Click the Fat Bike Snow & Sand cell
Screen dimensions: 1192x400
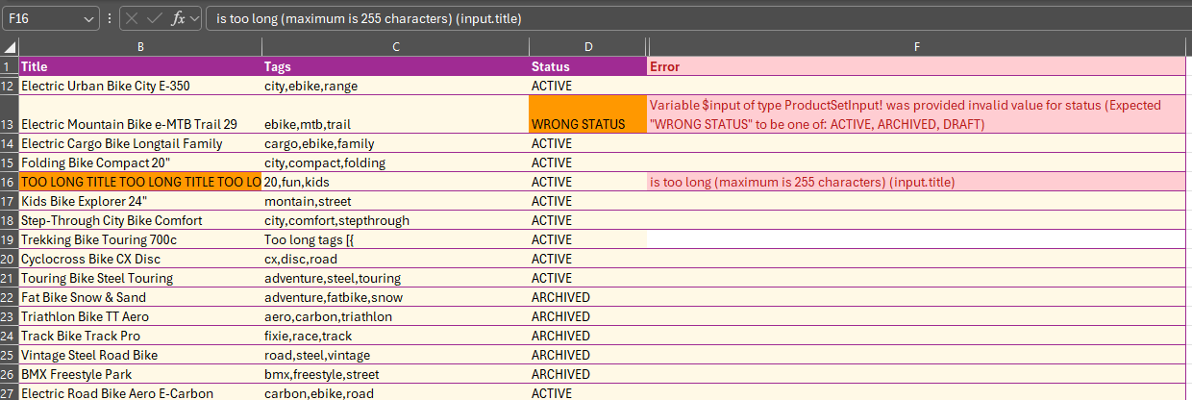[x=140, y=297]
